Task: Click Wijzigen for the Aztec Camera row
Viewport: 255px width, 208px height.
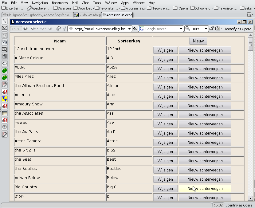Action: [165, 143]
